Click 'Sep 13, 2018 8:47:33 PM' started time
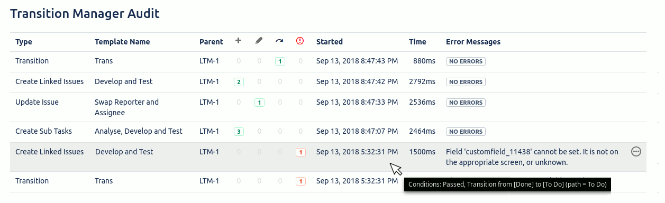665x203 pixels. 357,102
